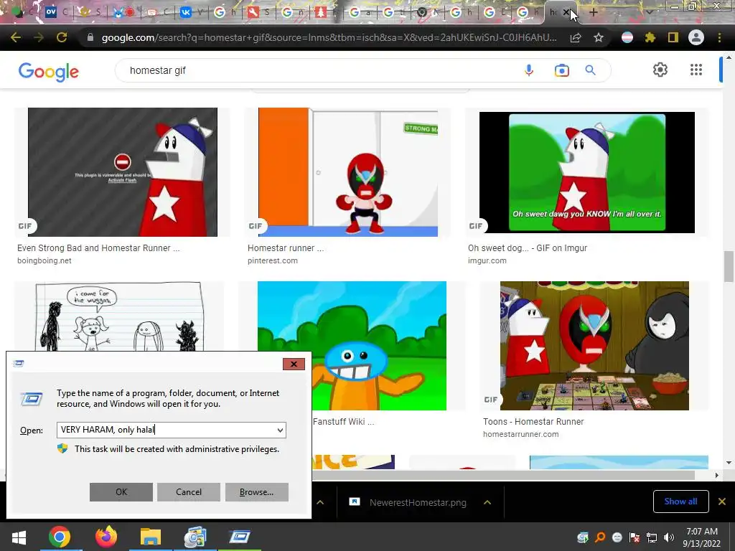Click the network tray icon

click(x=652, y=537)
